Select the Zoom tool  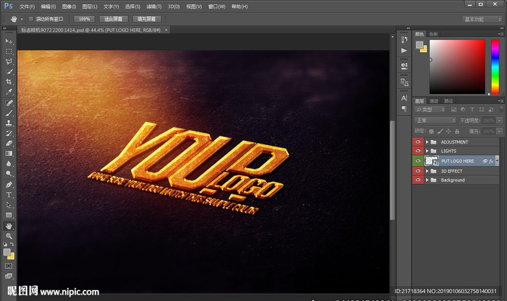coord(9,236)
